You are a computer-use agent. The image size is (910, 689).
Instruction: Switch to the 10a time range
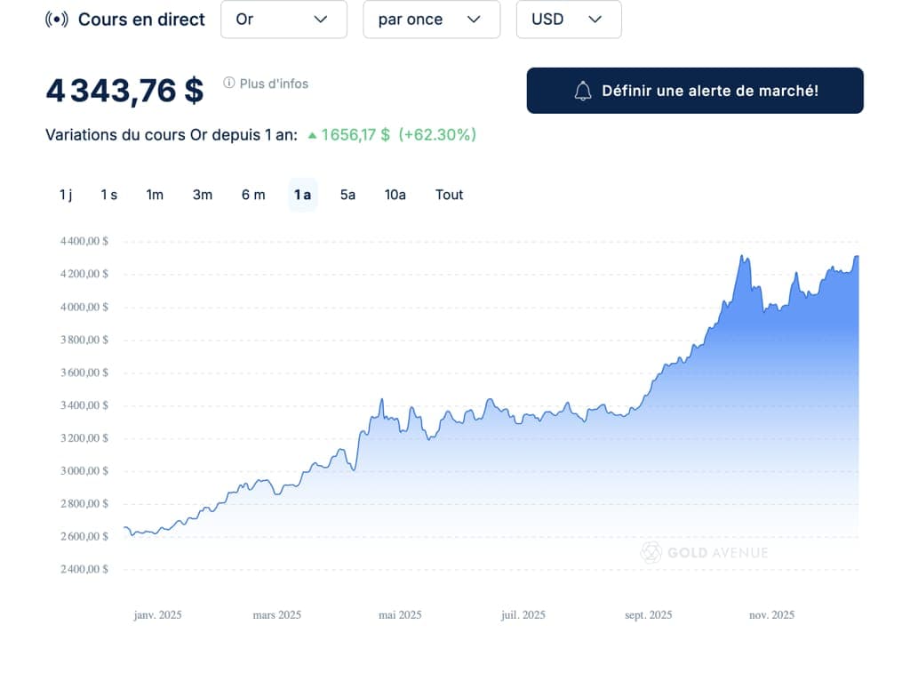395,195
